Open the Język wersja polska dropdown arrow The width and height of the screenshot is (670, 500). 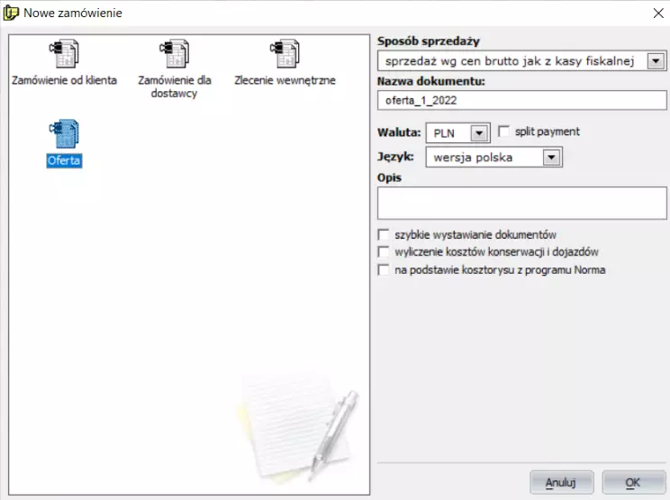coord(551,158)
